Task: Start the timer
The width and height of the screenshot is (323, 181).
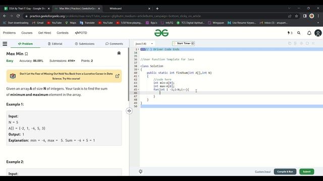Action: pos(184,43)
